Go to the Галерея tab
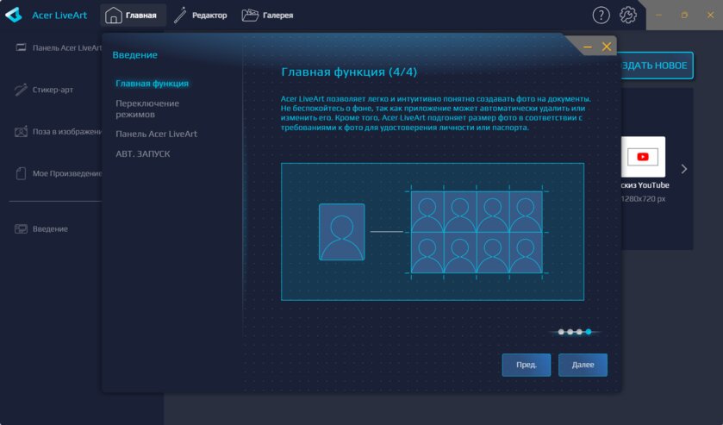The image size is (723, 425). 267,15
